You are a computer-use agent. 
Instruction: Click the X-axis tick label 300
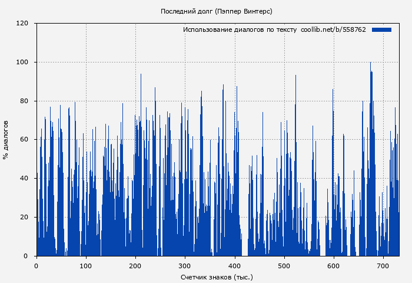tap(185, 265)
